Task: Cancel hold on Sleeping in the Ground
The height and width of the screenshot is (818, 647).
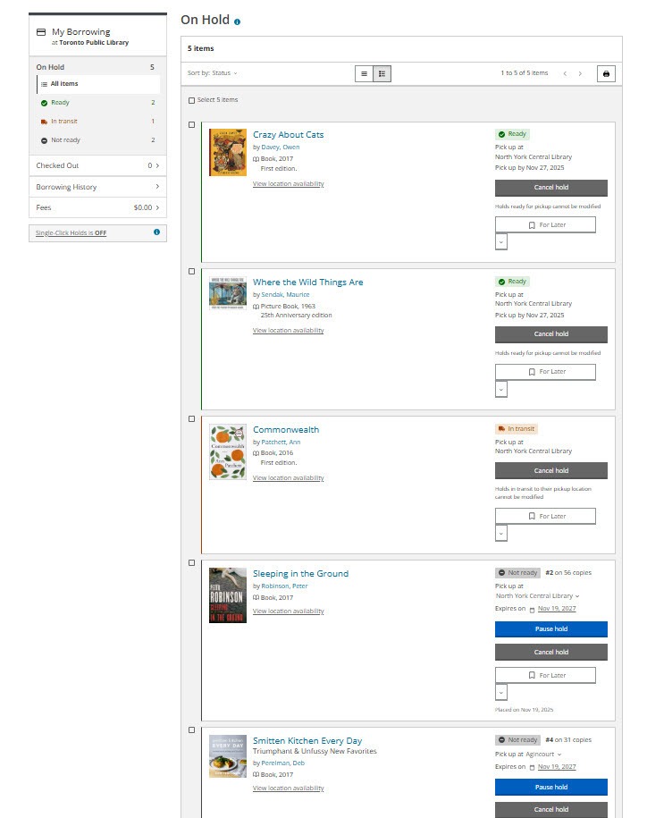Action: click(x=551, y=652)
